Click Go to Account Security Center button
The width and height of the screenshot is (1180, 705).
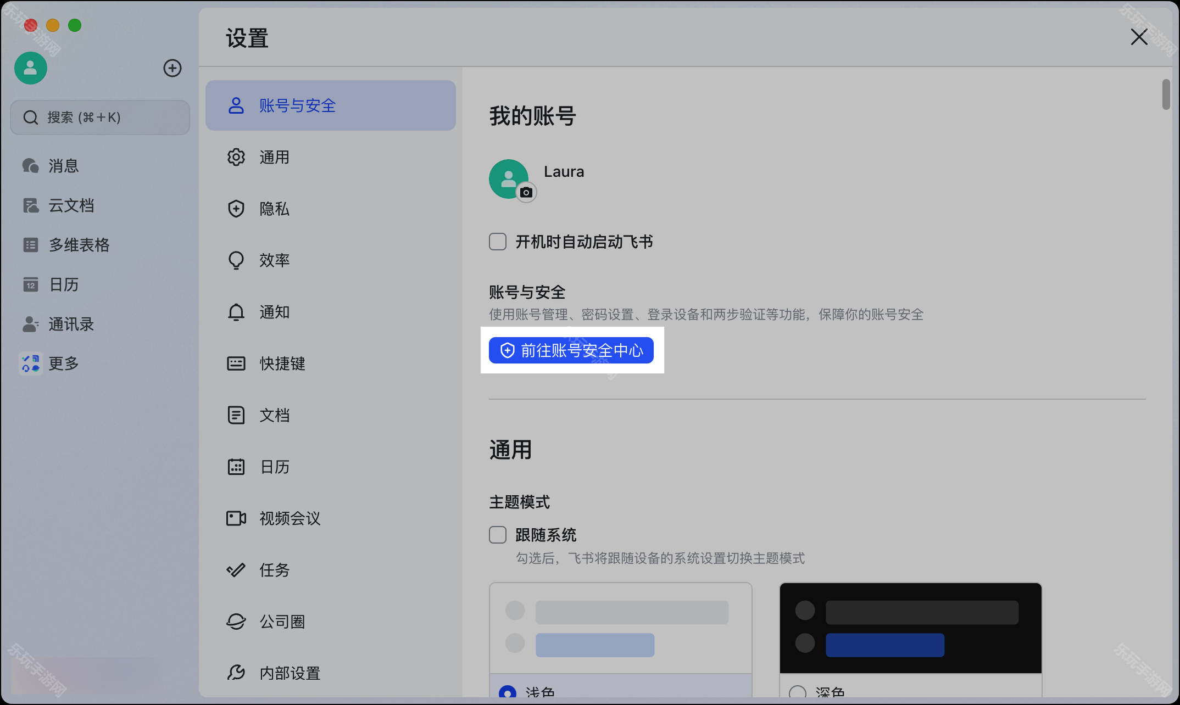571,350
